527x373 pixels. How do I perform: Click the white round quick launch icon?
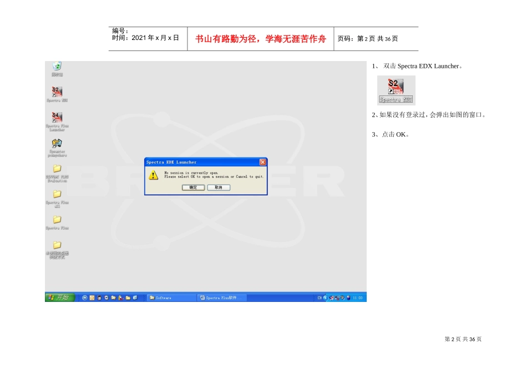click(107, 298)
